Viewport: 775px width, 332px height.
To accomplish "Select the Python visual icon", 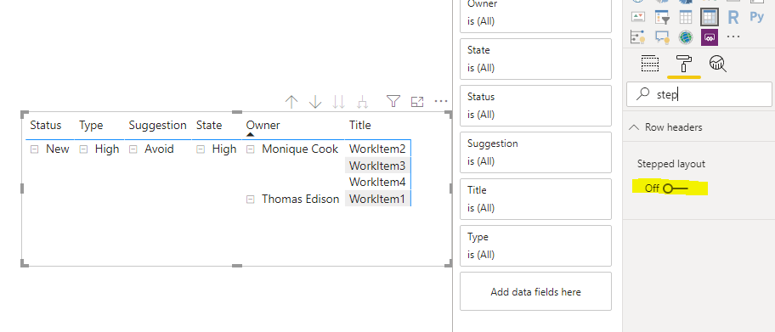I will coord(756,17).
